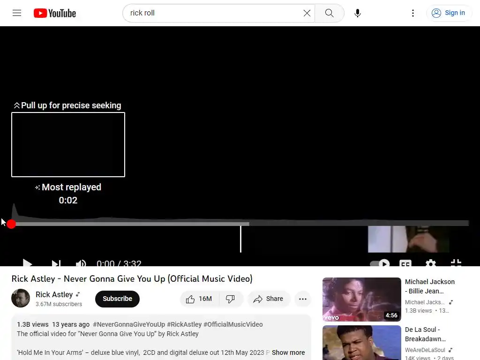This screenshot has width=480, height=360.
Task: Open hashtag #NeverGonnaGiveYouUp
Action: tap(129, 324)
